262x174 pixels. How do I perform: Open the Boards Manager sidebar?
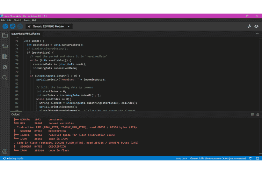click(x=5, y=46)
